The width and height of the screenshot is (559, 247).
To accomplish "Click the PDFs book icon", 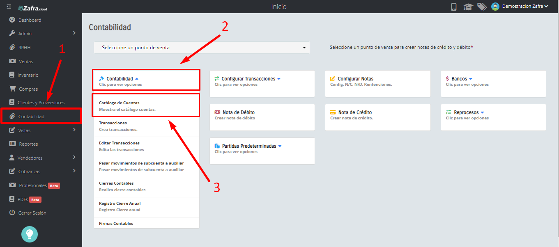I will point(12,199).
